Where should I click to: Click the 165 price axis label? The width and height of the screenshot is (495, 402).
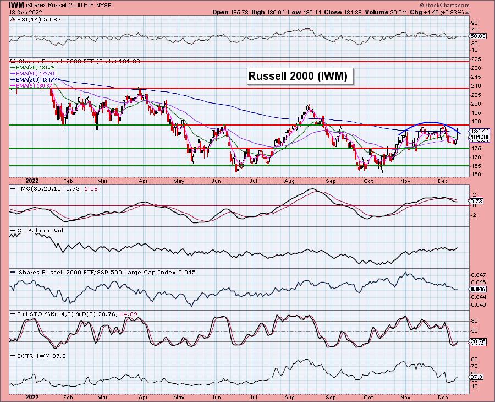point(476,166)
